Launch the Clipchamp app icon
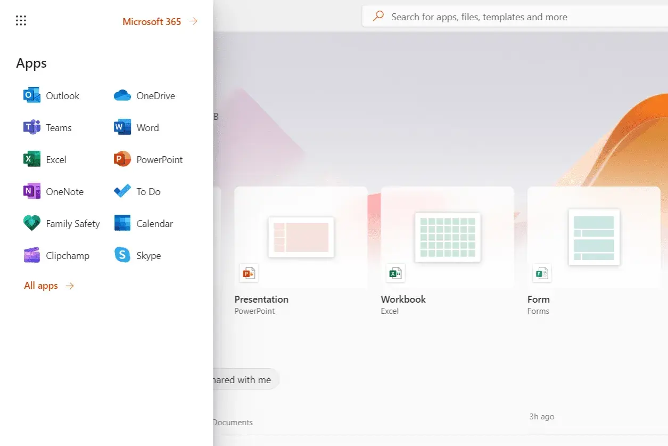The height and width of the screenshot is (446, 668). [x=32, y=256]
